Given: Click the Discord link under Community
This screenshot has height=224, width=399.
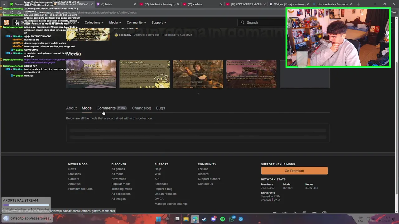Looking at the screenshot, I should pos(203,174).
